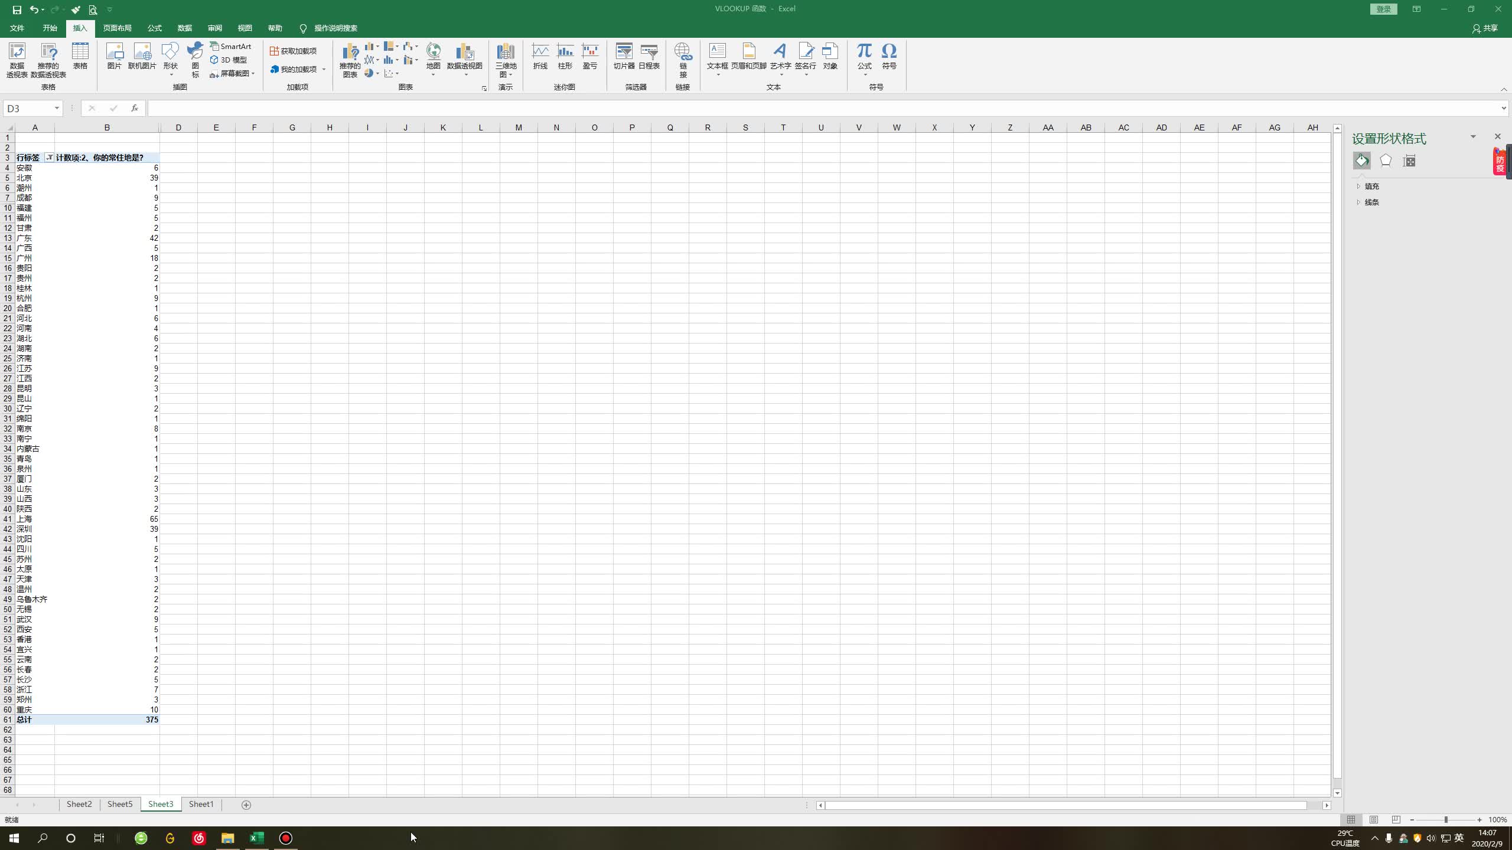This screenshot has width=1512, height=850.
Task: Switch to the 数据 (Data) tab
Action: (185, 28)
